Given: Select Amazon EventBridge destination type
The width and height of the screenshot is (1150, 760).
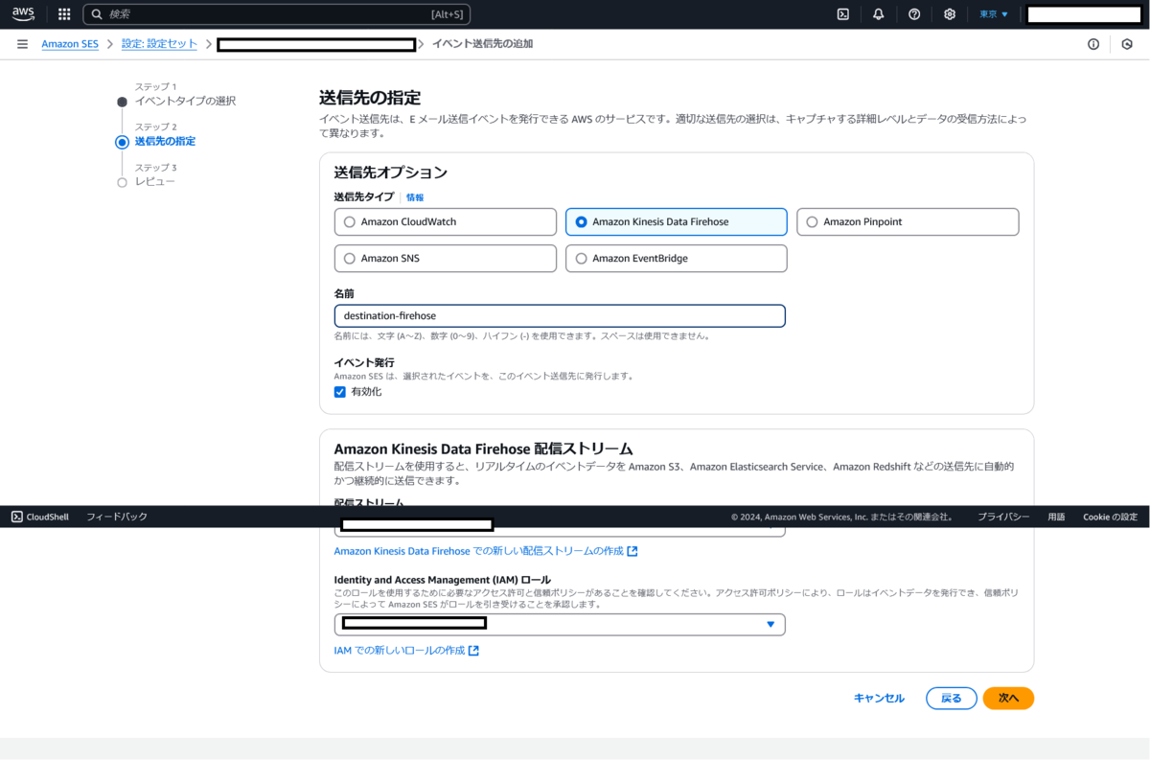Looking at the screenshot, I should click(676, 259).
